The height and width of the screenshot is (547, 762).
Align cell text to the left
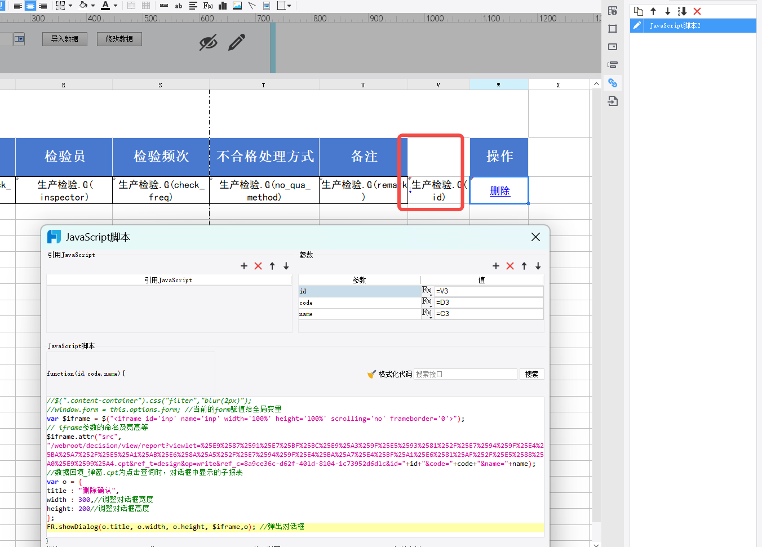point(18,6)
